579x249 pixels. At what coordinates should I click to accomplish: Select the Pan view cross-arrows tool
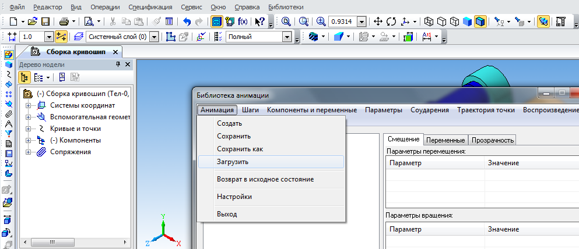(x=377, y=22)
